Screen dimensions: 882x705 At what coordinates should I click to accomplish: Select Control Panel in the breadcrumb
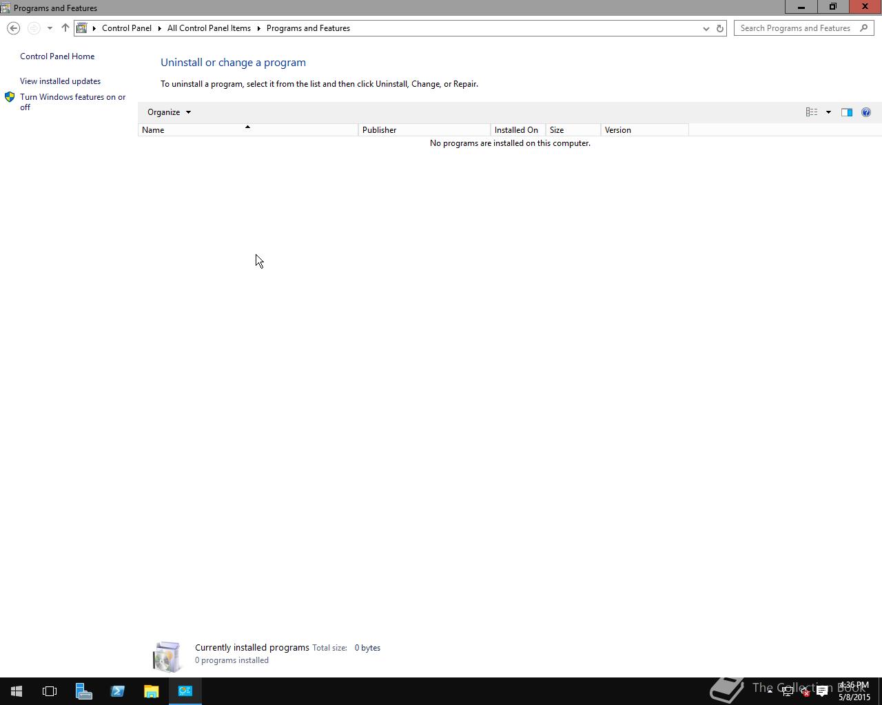point(127,28)
